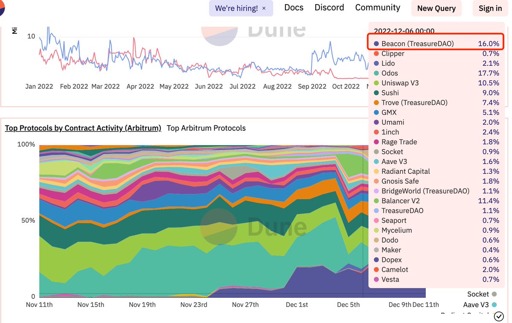
Task: Select the Maker 0.4% tooltip row
Action: coord(436,250)
